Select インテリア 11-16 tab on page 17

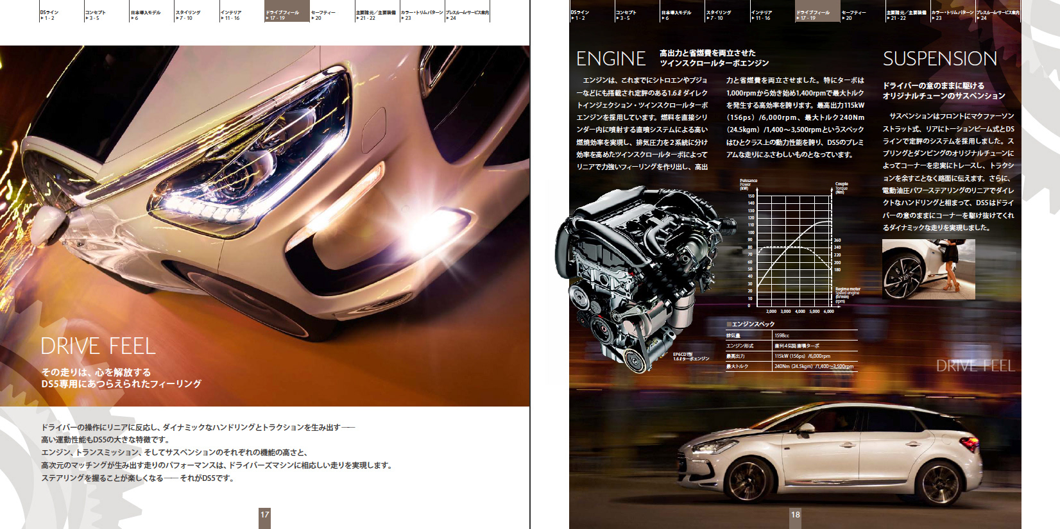pos(242,12)
